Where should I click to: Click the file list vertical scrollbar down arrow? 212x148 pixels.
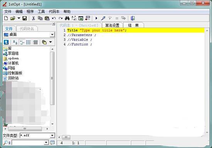52,124
